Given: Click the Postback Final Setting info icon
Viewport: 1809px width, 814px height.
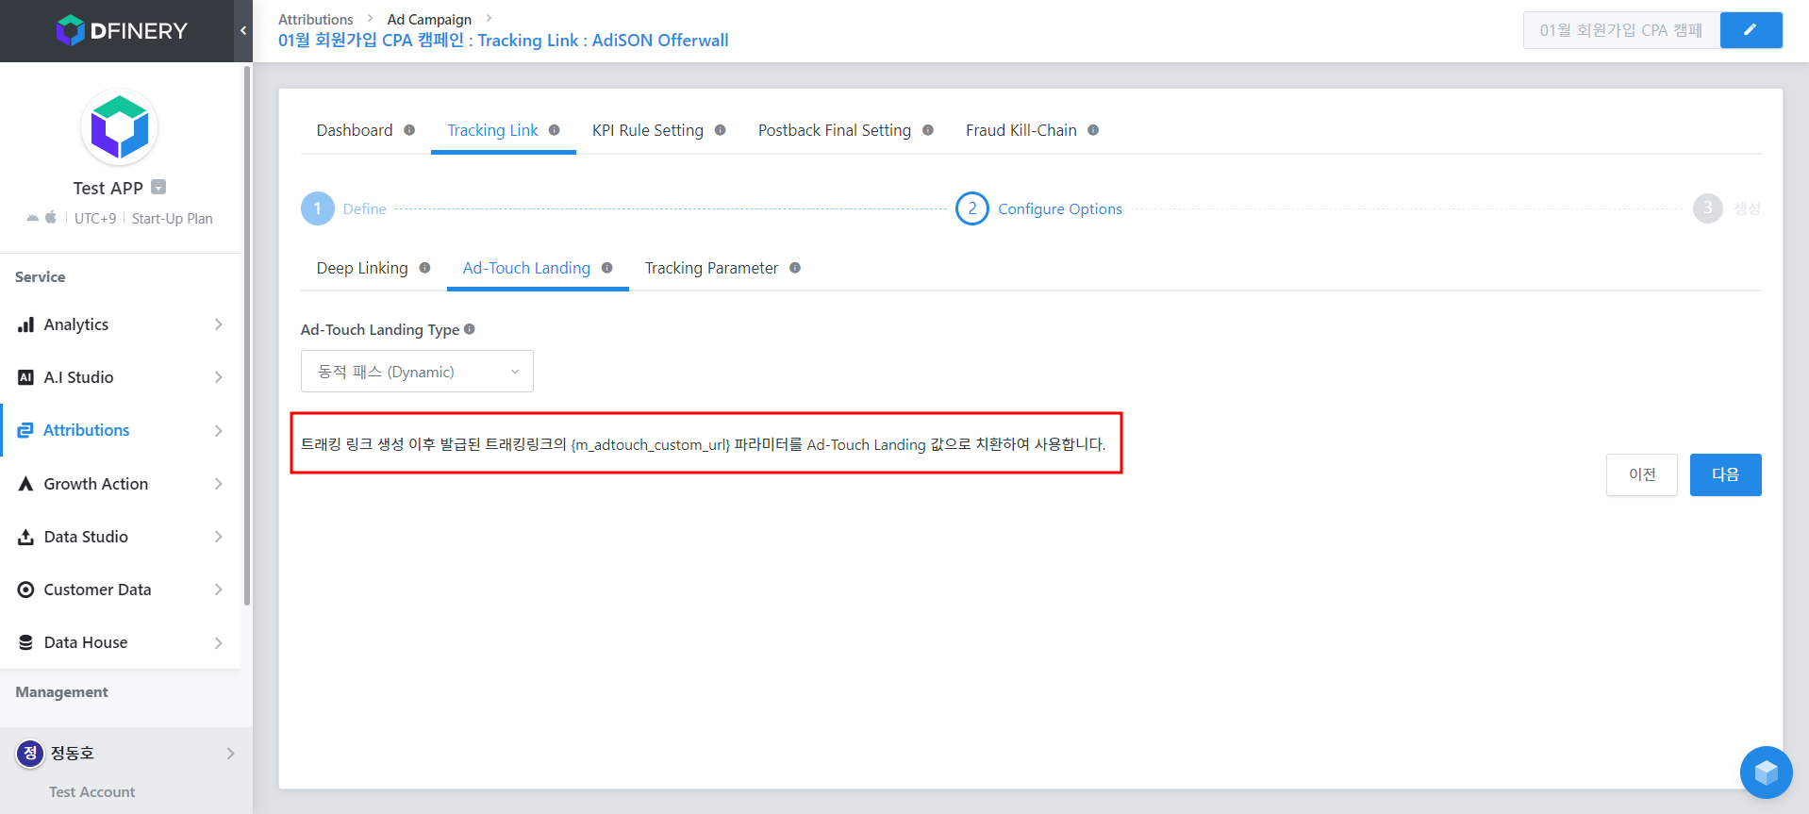Looking at the screenshot, I should point(928,130).
